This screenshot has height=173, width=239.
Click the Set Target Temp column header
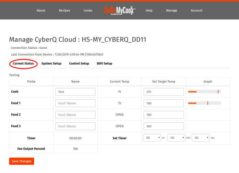pyautogui.click(x=164, y=81)
